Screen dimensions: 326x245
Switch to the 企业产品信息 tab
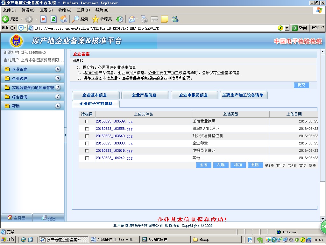click(x=144, y=95)
